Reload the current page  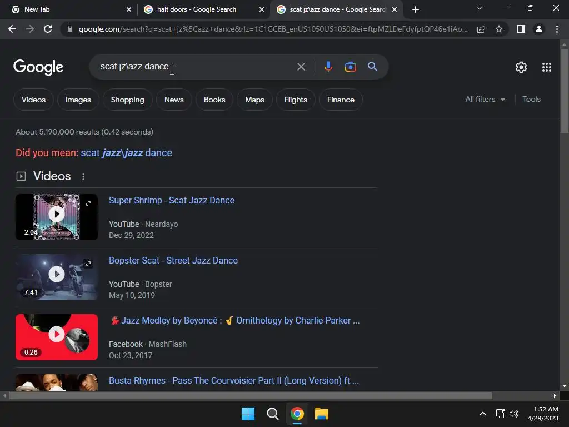pos(48,29)
